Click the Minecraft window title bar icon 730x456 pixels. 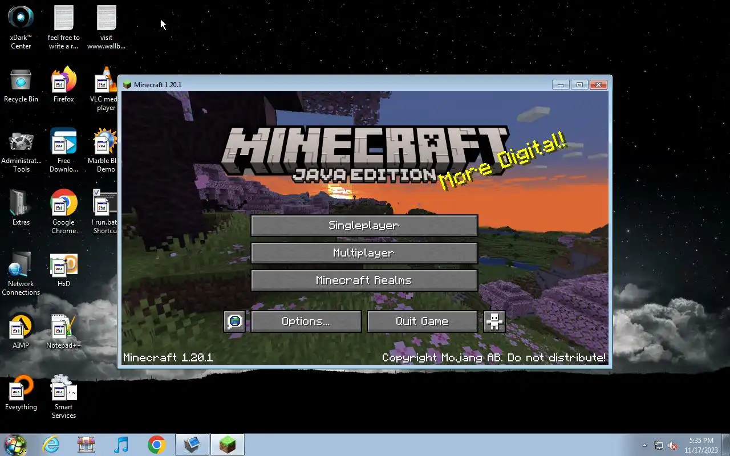[x=127, y=84]
